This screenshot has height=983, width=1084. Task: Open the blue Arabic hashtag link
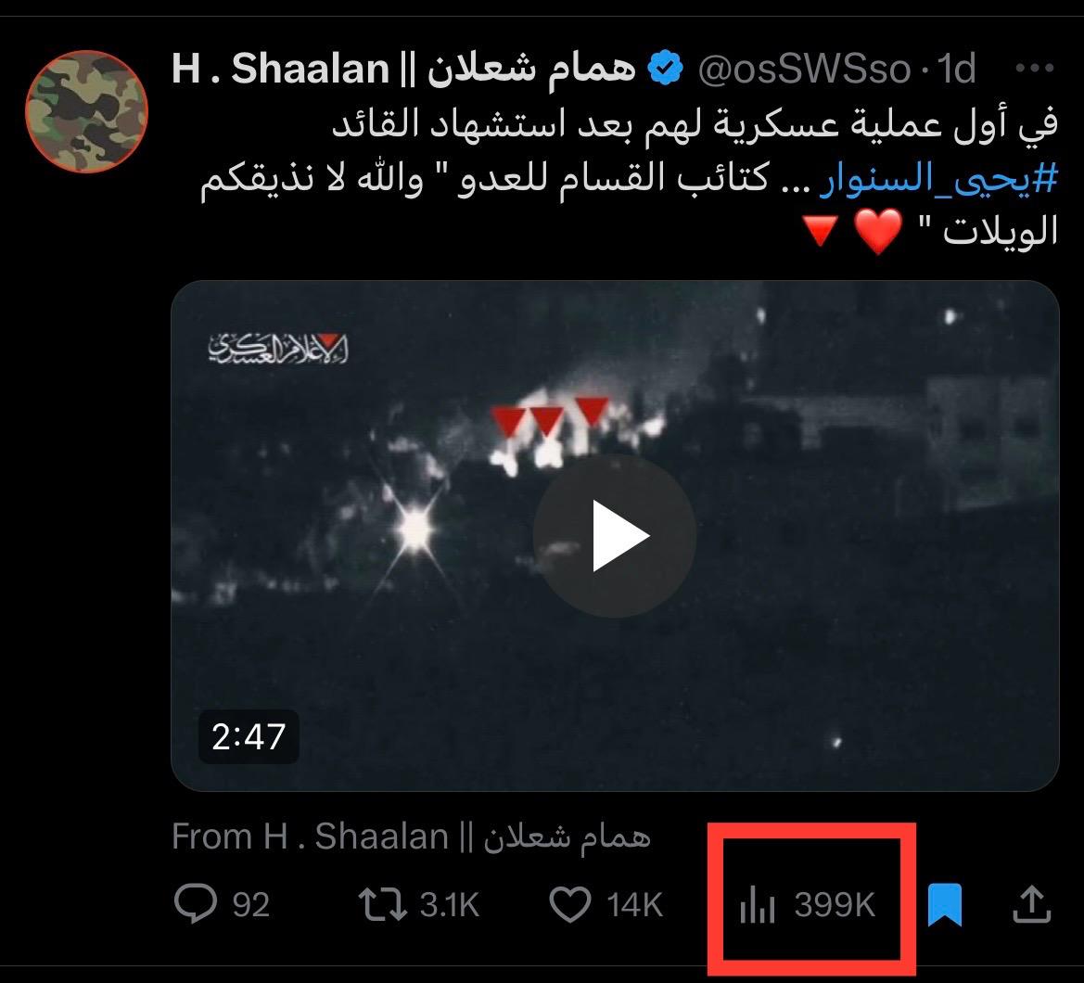(x=939, y=180)
